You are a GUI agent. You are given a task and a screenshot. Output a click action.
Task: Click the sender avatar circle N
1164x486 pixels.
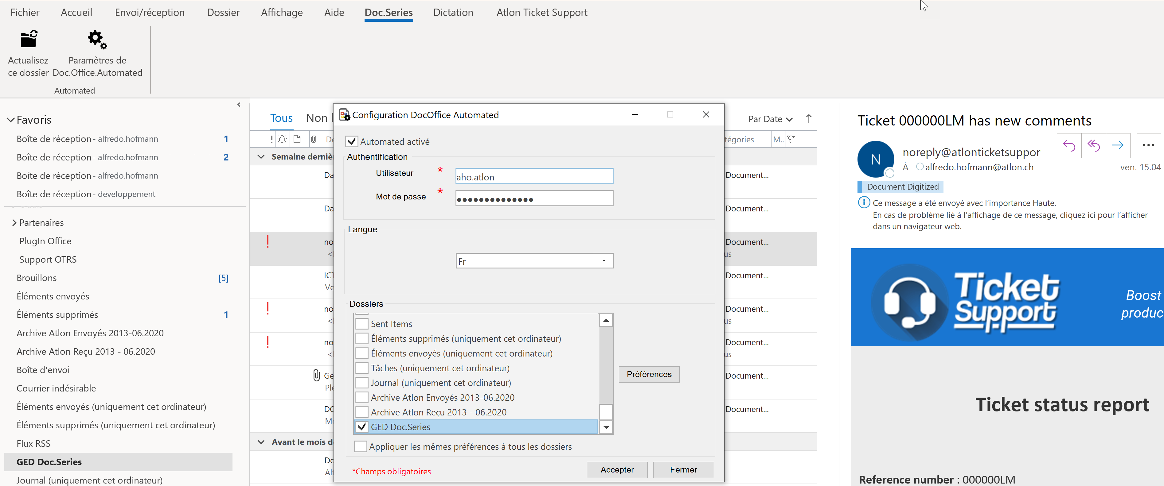(875, 159)
